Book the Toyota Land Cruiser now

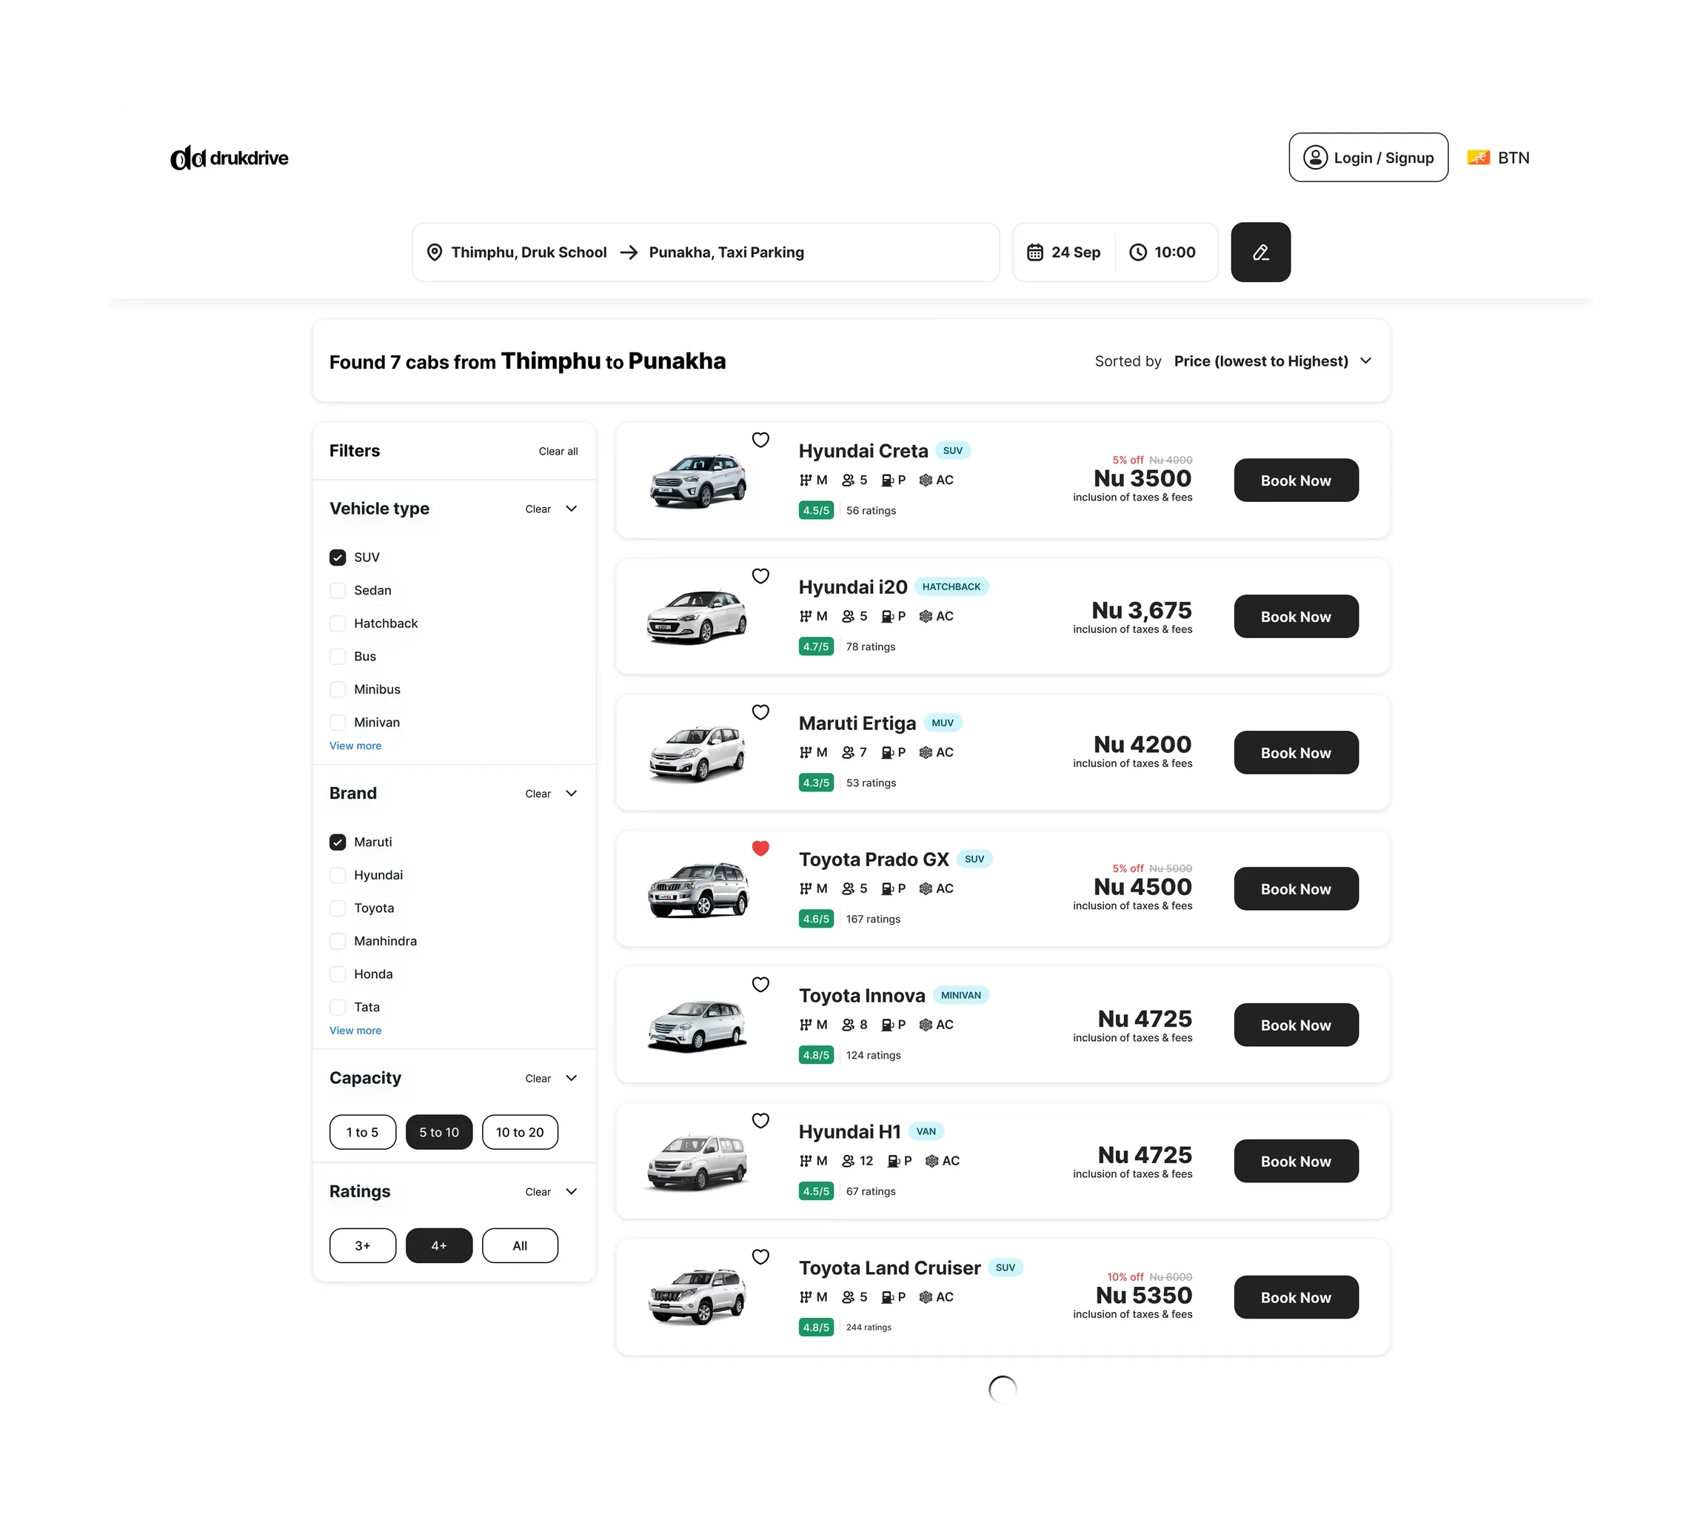pos(1295,1297)
